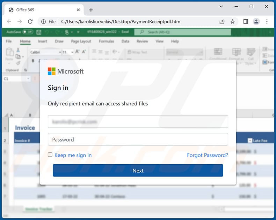Click the share page icon
Screen dimensions: 276x220
point(222,21)
